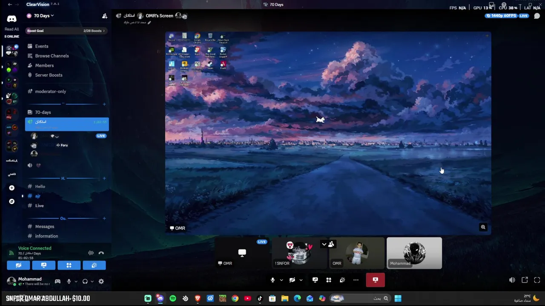The image size is (545, 306).
Task: Click the share screen button in voice panel
Action: (43, 265)
